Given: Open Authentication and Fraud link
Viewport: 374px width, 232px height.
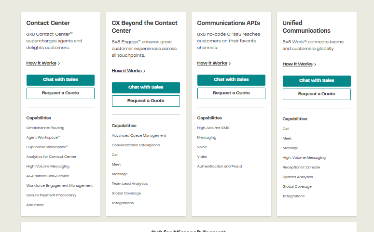Looking at the screenshot, I should 220,167.
